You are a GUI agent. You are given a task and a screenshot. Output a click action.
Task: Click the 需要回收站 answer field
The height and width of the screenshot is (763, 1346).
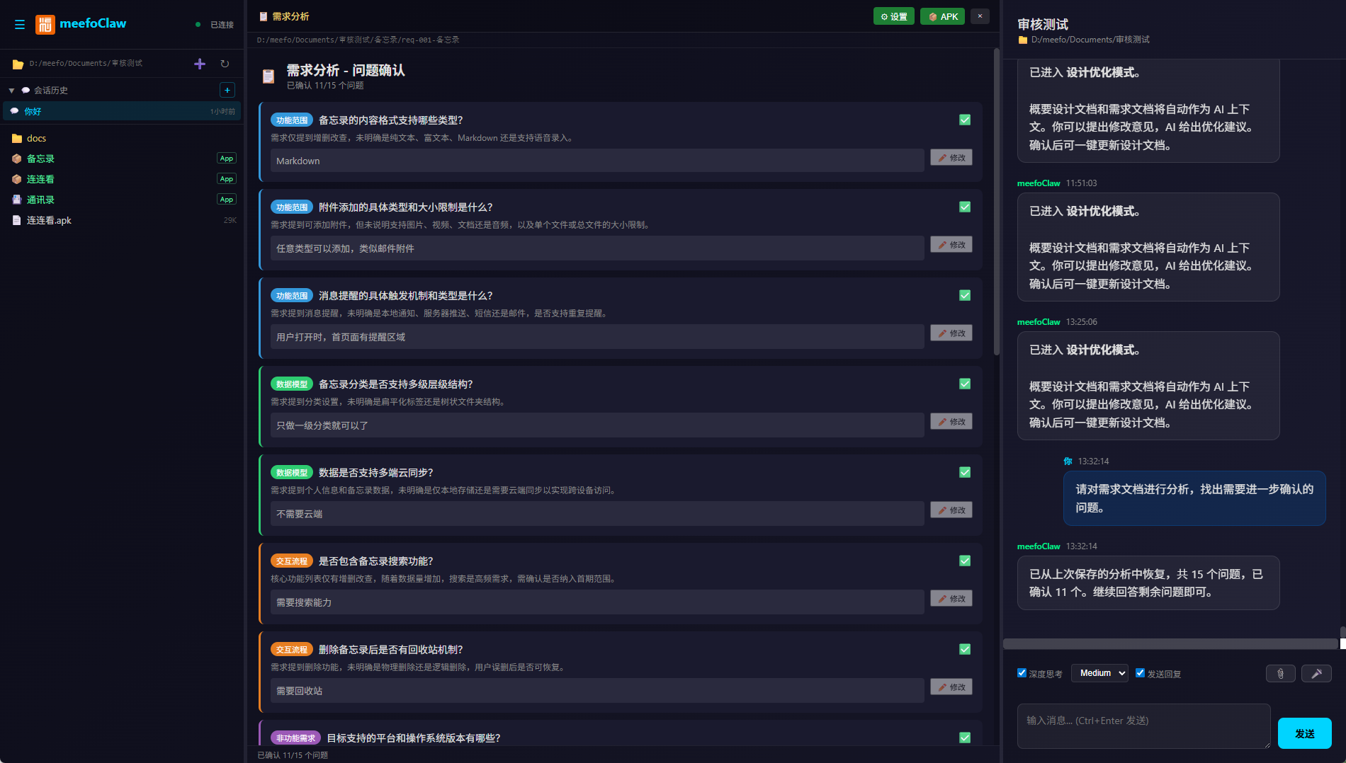[597, 691]
